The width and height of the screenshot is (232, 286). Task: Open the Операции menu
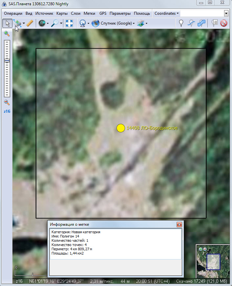(x=13, y=13)
